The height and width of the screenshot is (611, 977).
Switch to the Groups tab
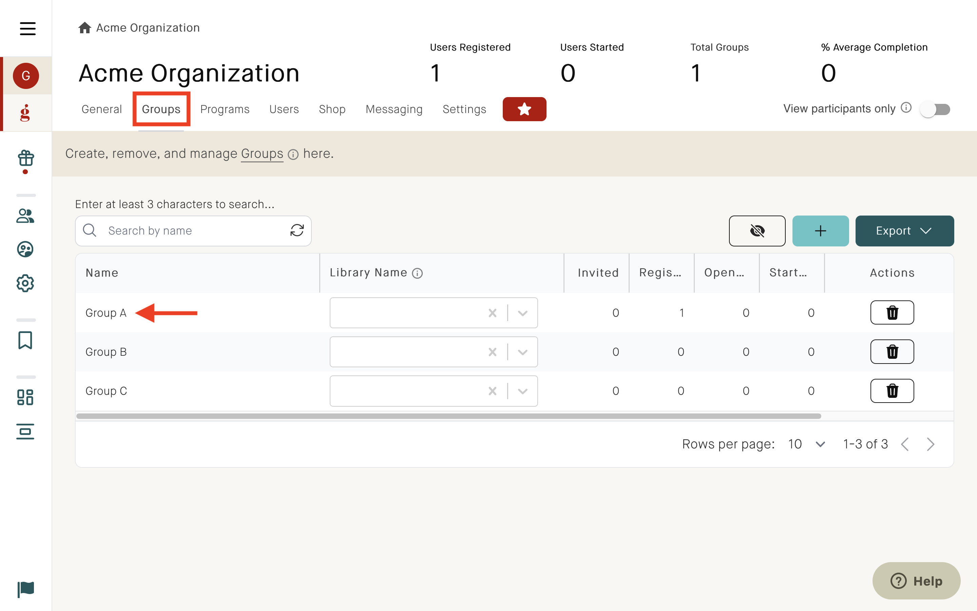pyautogui.click(x=161, y=109)
